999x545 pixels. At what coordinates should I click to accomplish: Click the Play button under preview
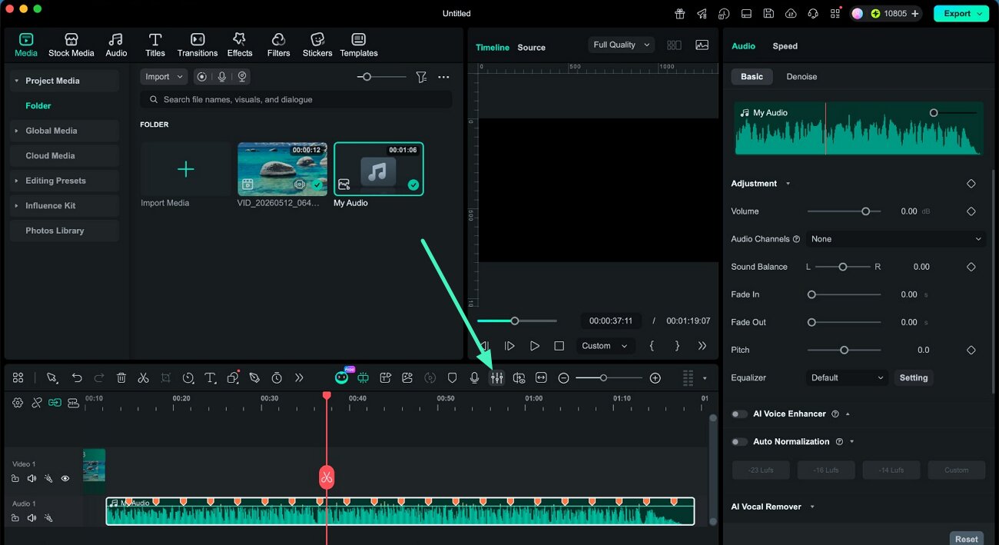[x=535, y=346]
